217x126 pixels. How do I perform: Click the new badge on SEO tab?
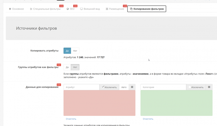click(75, 6)
